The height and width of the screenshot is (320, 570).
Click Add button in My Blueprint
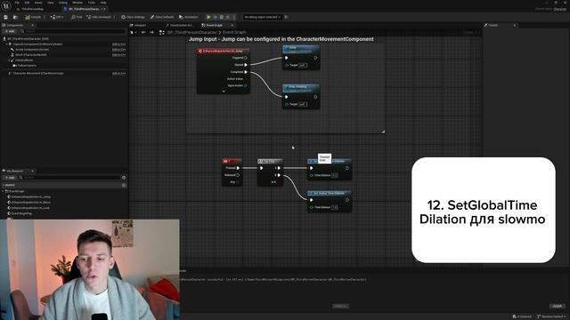point(10,178)
